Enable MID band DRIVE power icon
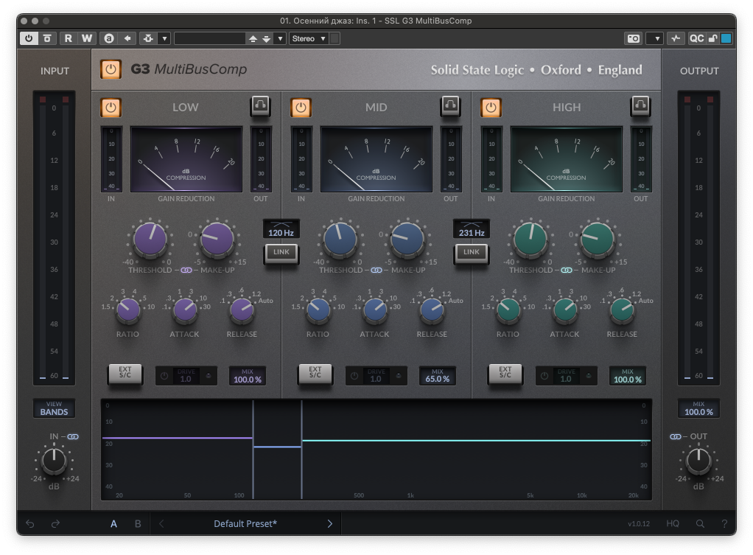 click(354, 376)
